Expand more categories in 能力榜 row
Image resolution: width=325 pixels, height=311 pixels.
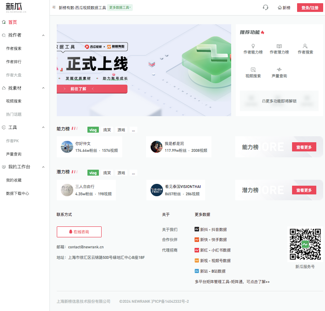coord(133,130)
